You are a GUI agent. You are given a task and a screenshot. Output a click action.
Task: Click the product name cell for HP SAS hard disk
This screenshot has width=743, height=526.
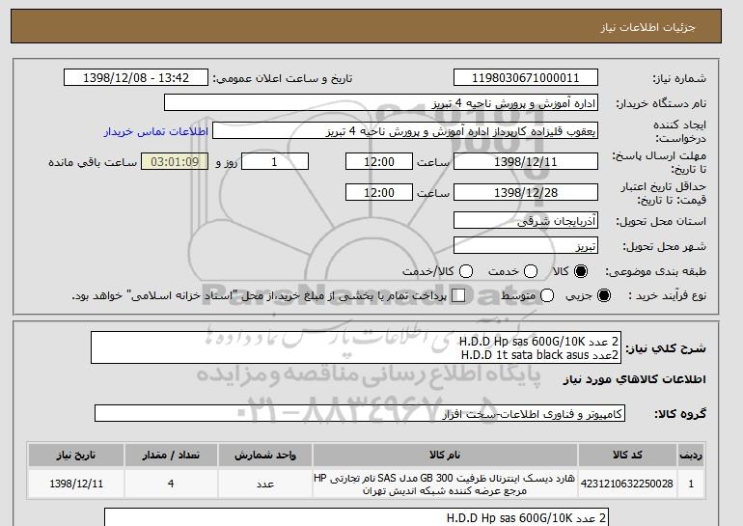[x=445, y=484]
